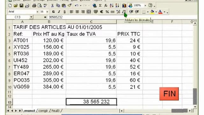The height and width of the screenshot is (115, 204).
Task: Expand the font color dropdown arrow
Action: coord(164,12)
